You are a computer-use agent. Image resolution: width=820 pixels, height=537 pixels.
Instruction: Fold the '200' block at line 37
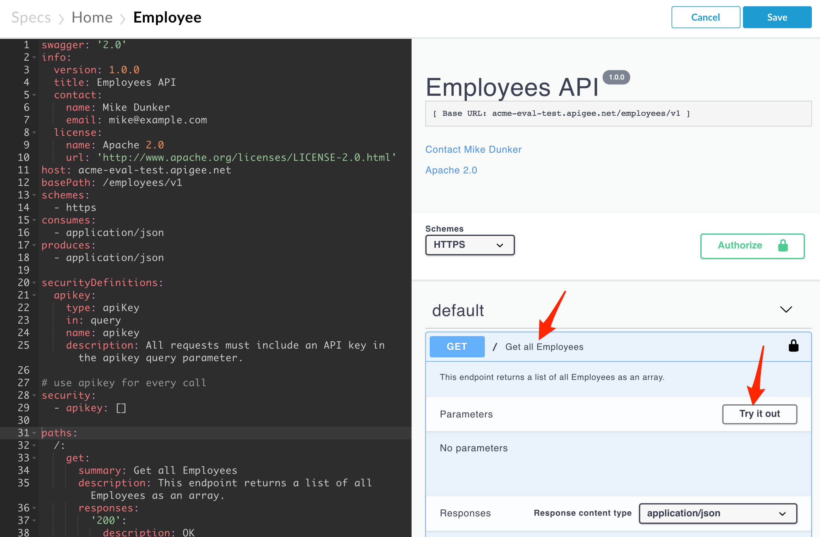click(34, 520)
